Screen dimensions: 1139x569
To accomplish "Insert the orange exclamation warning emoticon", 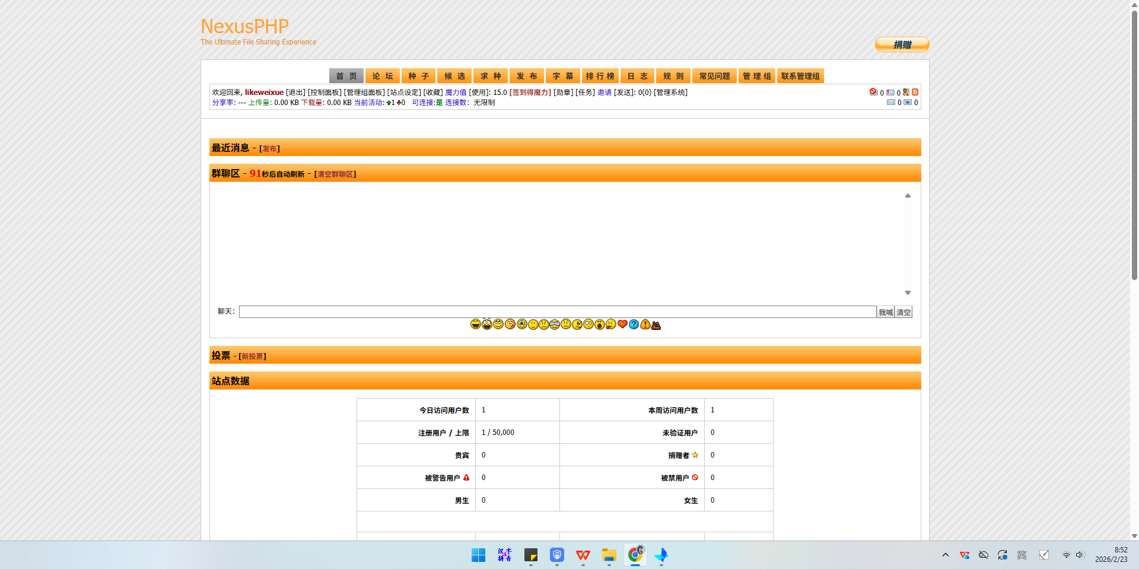I will 645,324.
